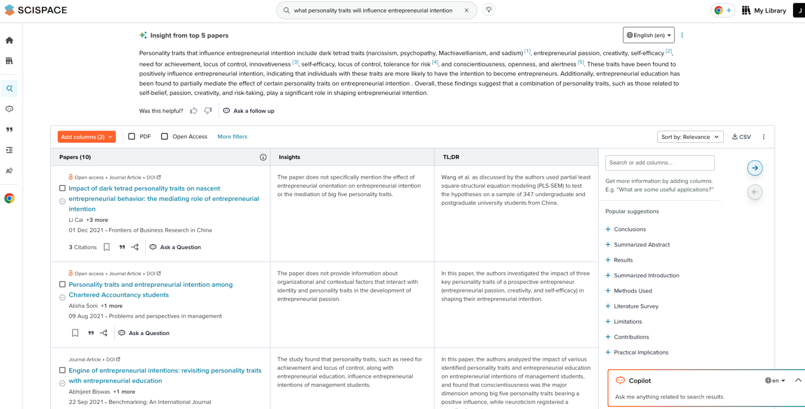Check the PDF filter checkbox

pos(132,136)
